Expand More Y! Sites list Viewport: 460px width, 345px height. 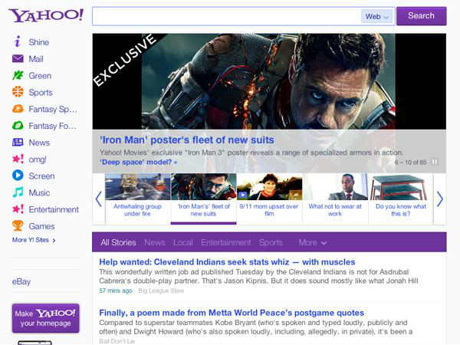(x=34, y=240)
